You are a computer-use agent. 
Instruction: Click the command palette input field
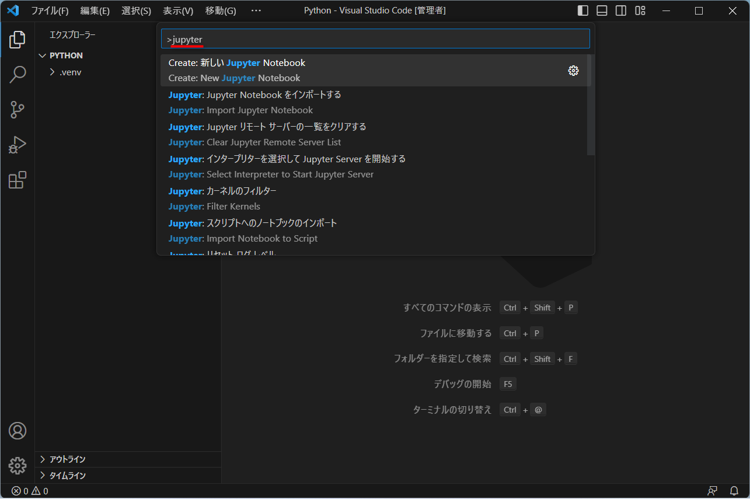click(x=374, y=39)
